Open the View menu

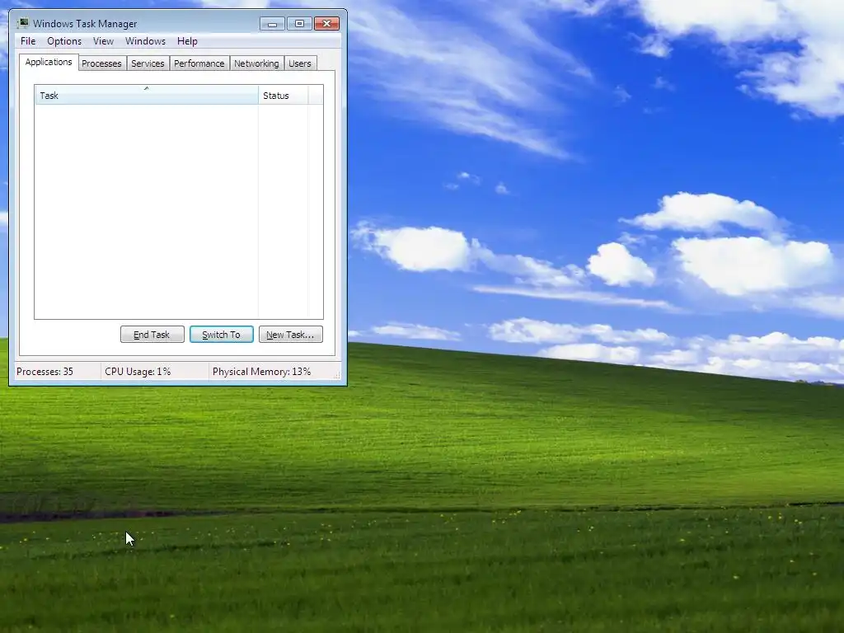click(103, 41)
